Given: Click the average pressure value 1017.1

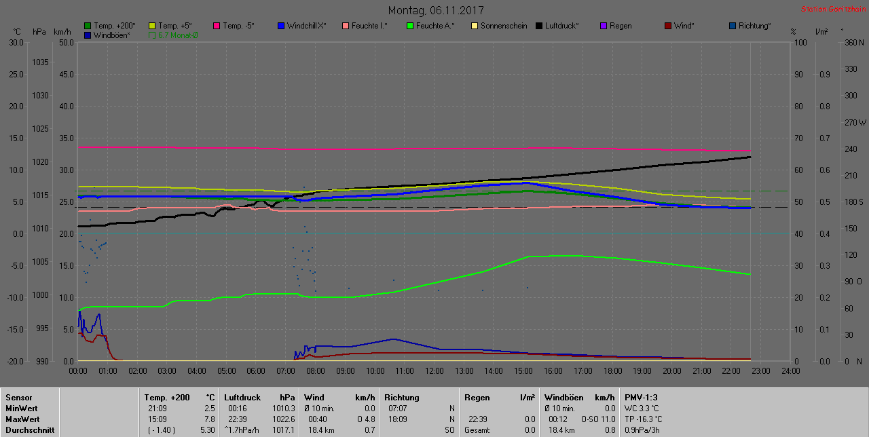Looking at the screenshot, I should (283, 430).
